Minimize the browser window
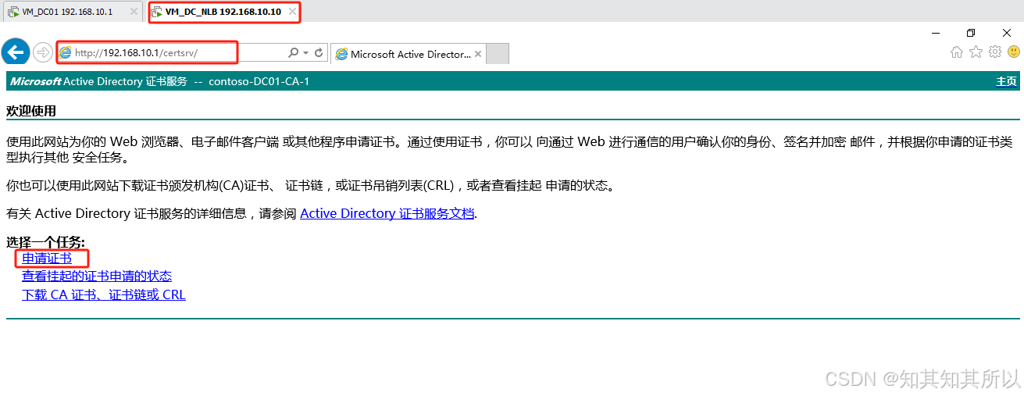1024x396 pixels. [x=935, y=33]
